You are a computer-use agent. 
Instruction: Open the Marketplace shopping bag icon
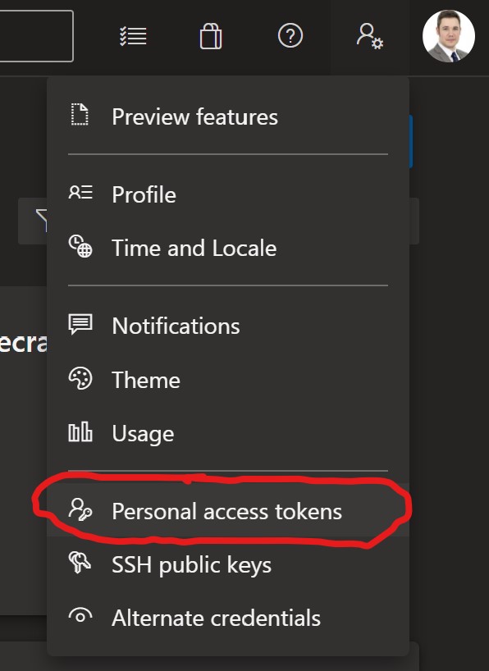point(211,36)
